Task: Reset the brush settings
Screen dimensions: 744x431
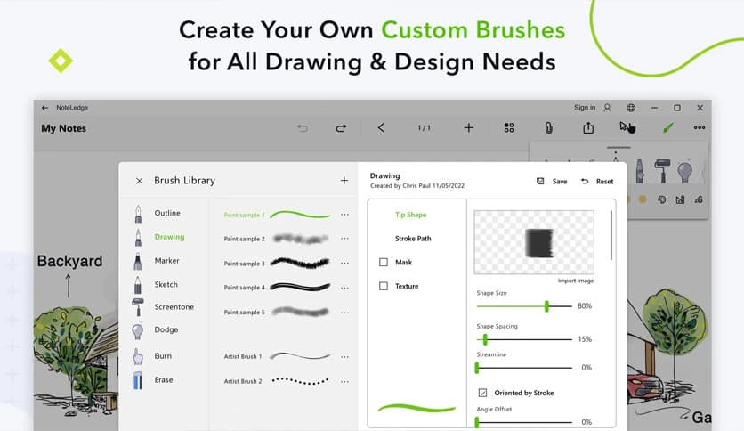Action: point(597,182)
